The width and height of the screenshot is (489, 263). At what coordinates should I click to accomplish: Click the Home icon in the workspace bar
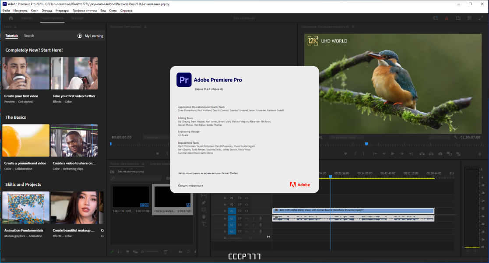(x=11, y=18)
